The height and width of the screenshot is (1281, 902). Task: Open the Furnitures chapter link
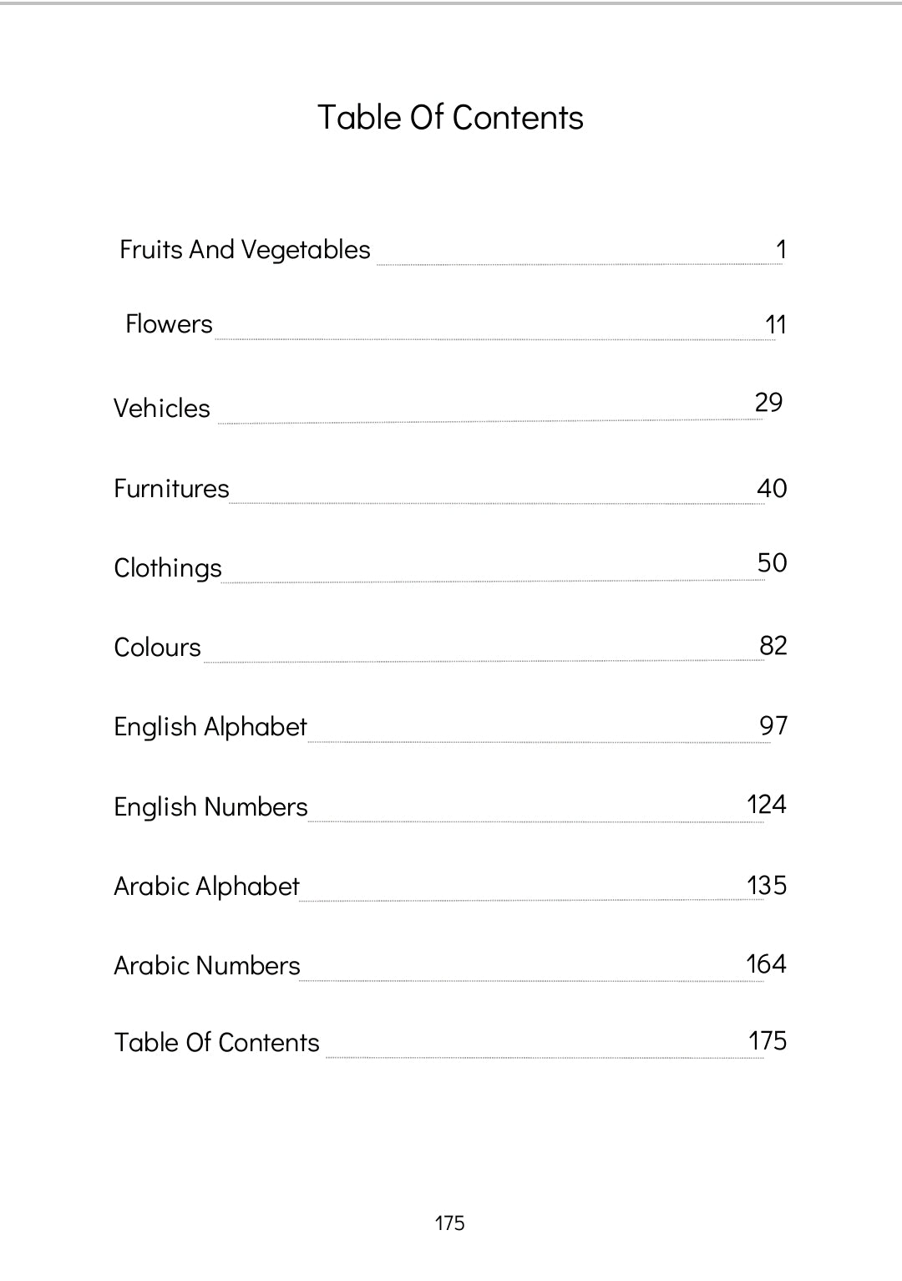click(171, 489)
